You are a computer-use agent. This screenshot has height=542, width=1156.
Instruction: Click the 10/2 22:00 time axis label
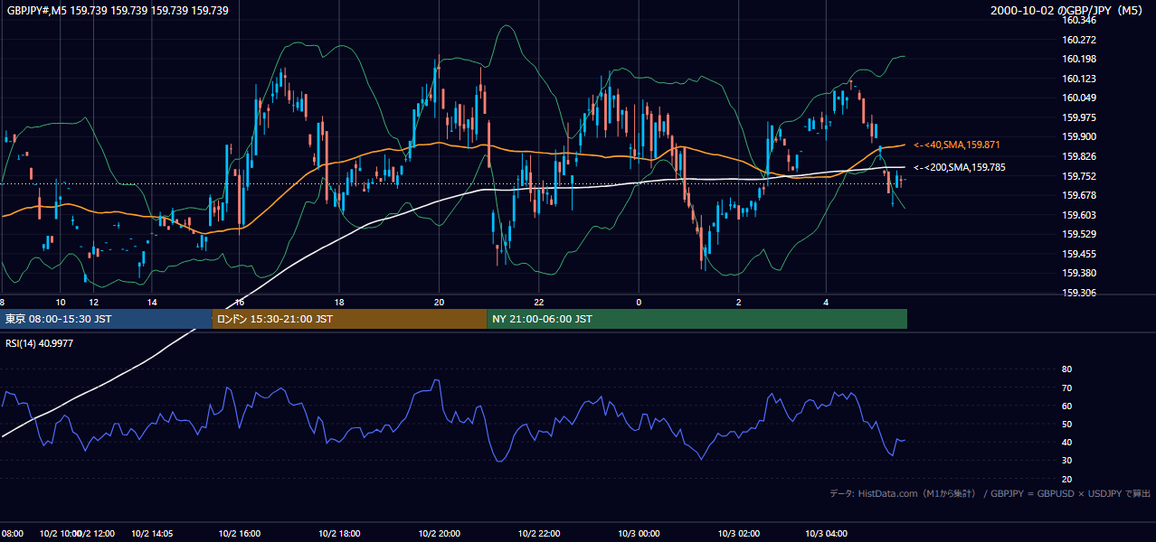(x=540, y=534)
